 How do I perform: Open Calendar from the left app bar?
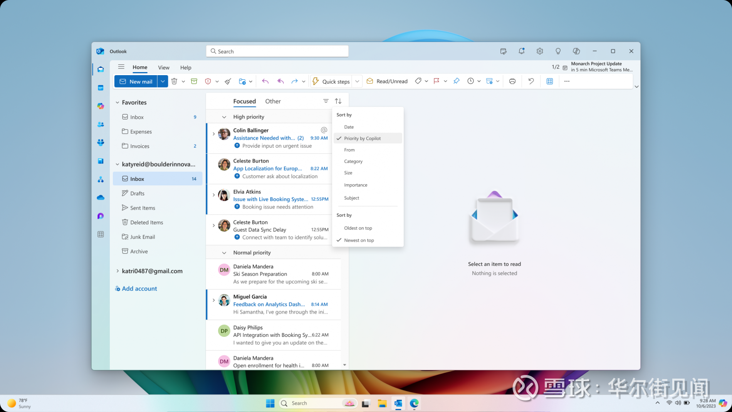pos(101,88)
